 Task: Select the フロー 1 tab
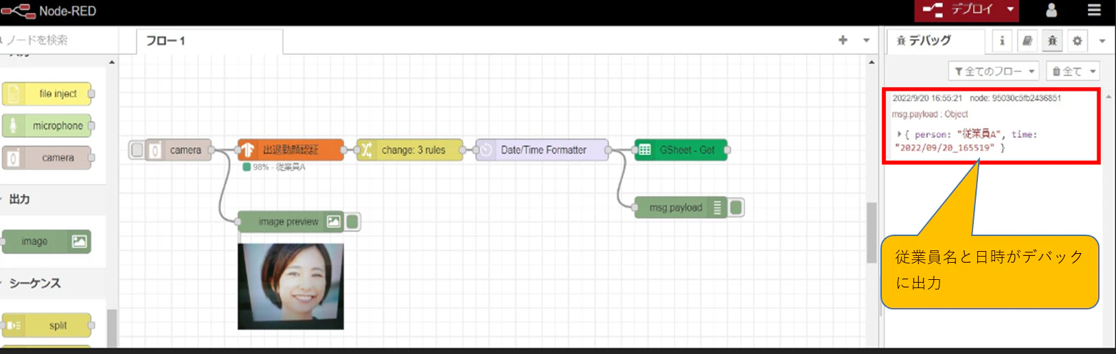209,41
